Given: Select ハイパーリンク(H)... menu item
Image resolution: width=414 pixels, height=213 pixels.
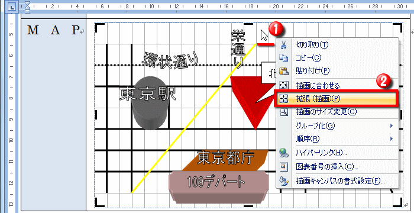Looking at the screenshot, I should (x=321, y=153).
